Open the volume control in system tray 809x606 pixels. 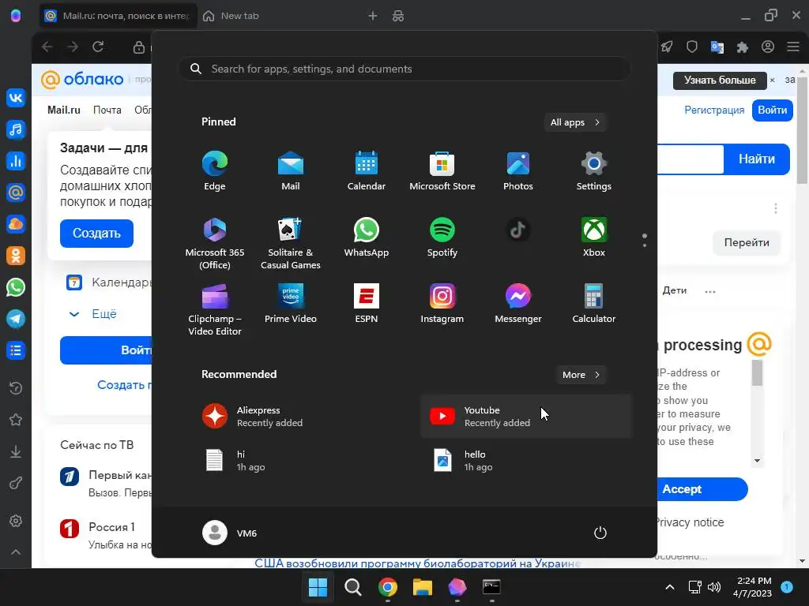(x=714, y=587)
